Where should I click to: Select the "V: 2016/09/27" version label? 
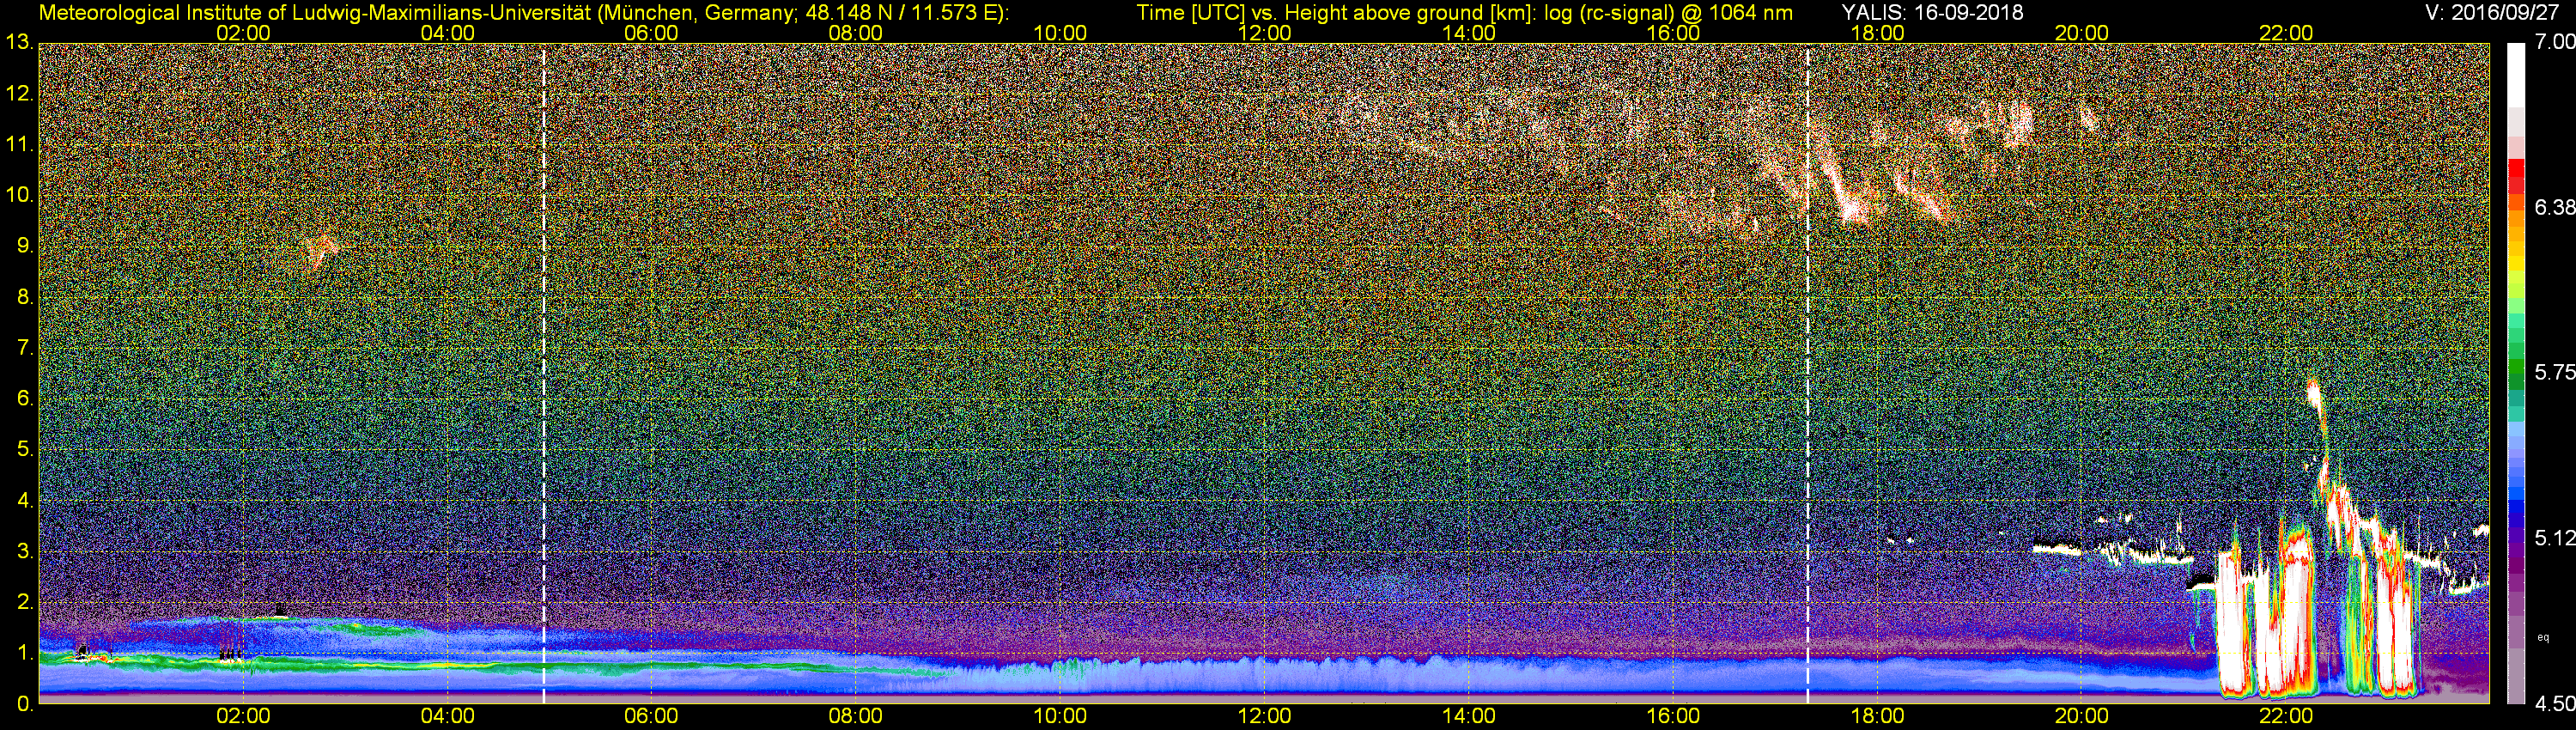(2490, 12)
